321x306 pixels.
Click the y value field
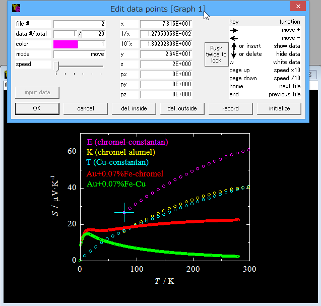point(166,54)
